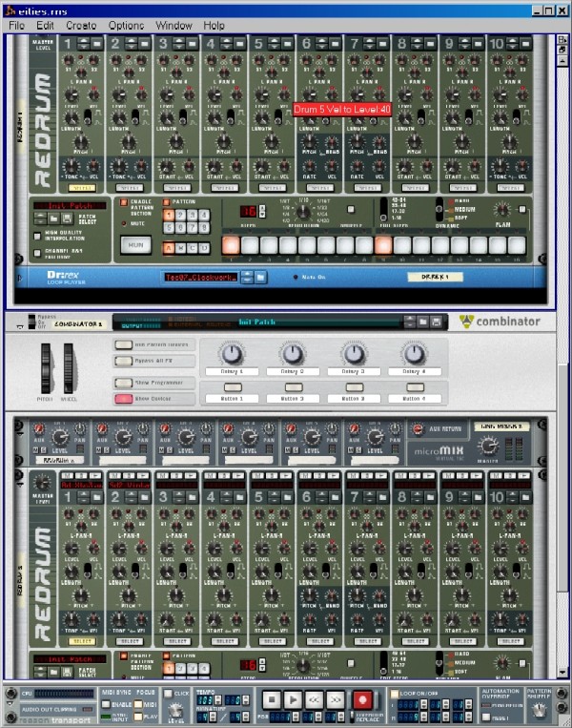Open the File menu
Image resolution: width=572 pixels, height=728 pixels.
point(16,26)
